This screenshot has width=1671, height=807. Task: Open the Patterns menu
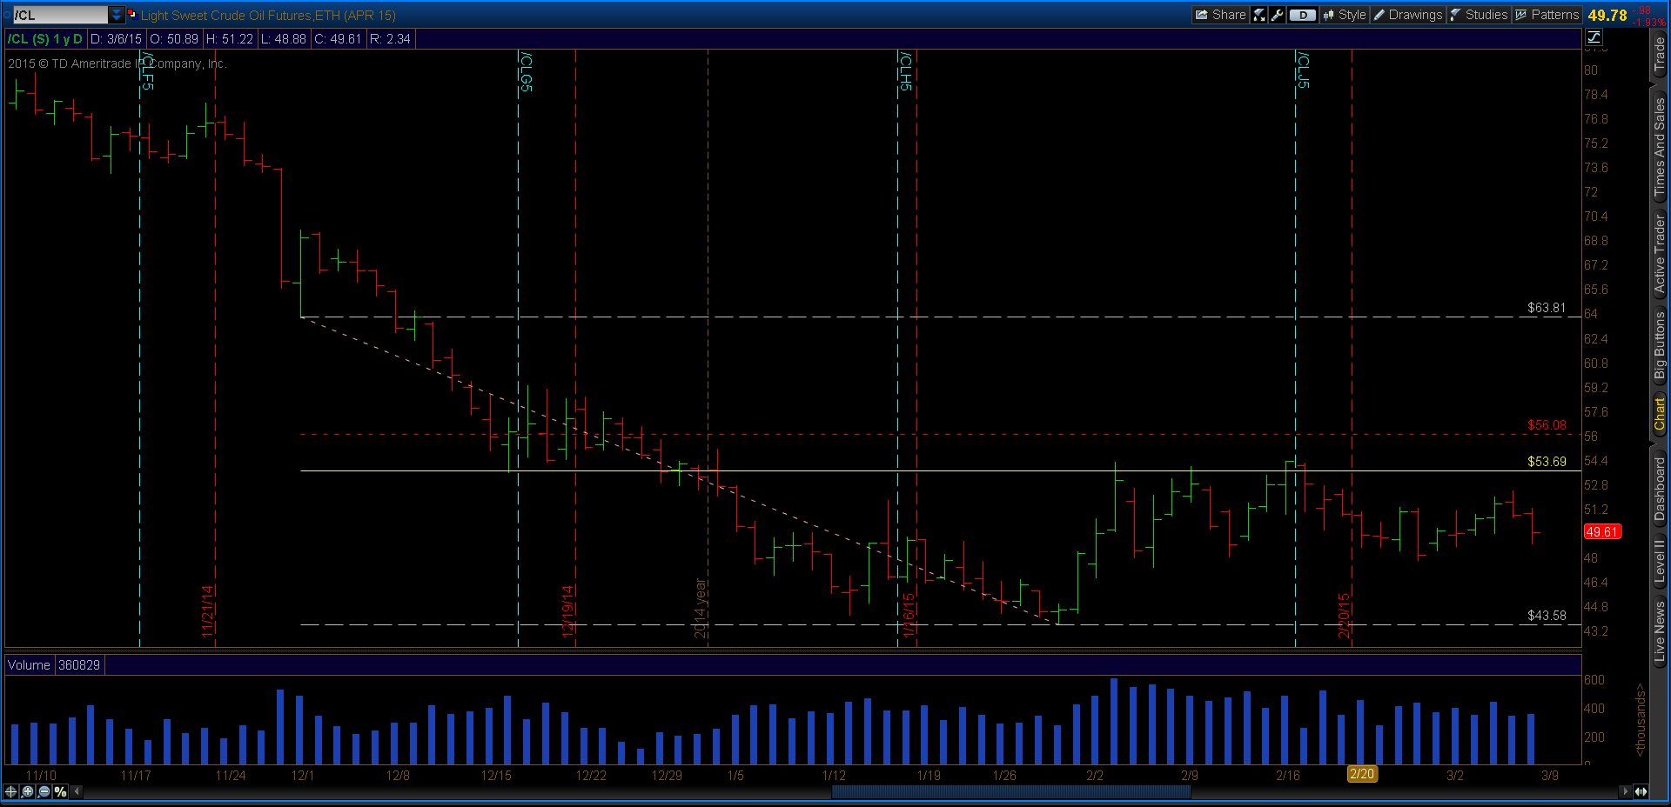click(1547, 15)
